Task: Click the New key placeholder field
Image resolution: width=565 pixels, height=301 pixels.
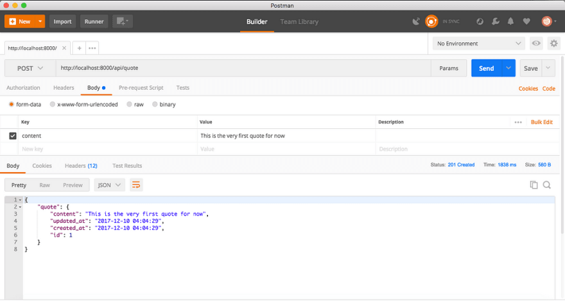Action: (108, 149)
